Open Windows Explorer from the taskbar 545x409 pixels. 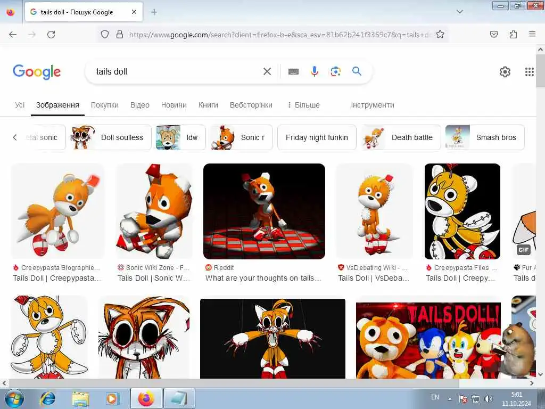pyautogui.click(x=80, y=398)
